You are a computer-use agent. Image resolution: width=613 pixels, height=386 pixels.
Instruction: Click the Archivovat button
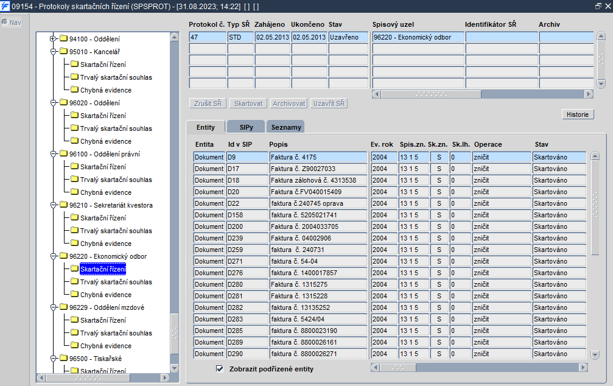pyautogui.click(x=289, y=104)
